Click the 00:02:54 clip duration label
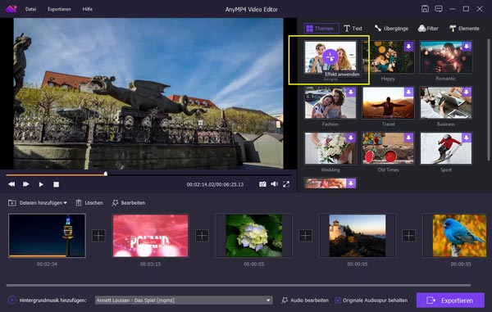This screenshot has height=312, width=492. 47,264
